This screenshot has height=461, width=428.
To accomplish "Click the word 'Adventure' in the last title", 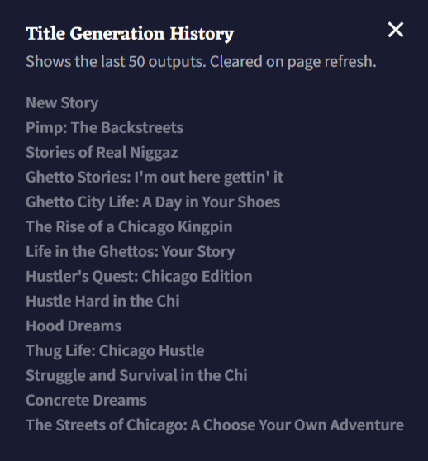I will point(367,425).
